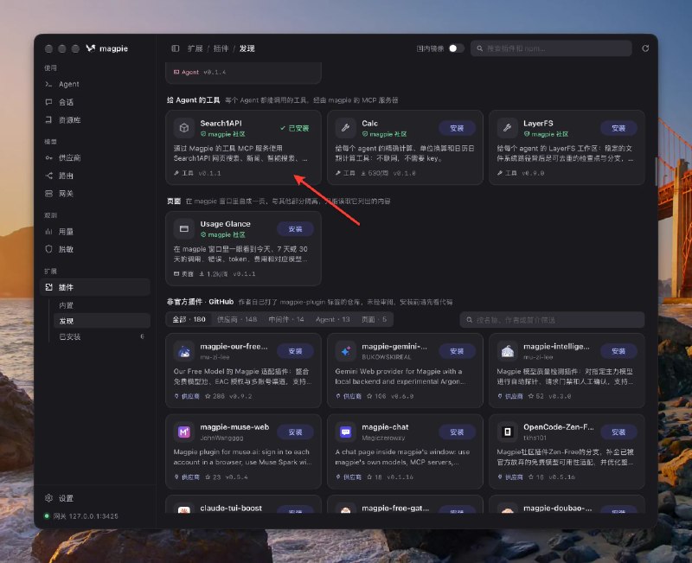Click the magpie logo icon
692x563 pixels.
click(91, 48)
